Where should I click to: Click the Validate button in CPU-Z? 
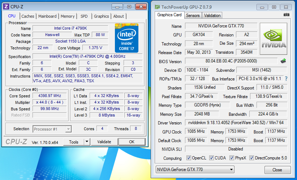[104, 142]
